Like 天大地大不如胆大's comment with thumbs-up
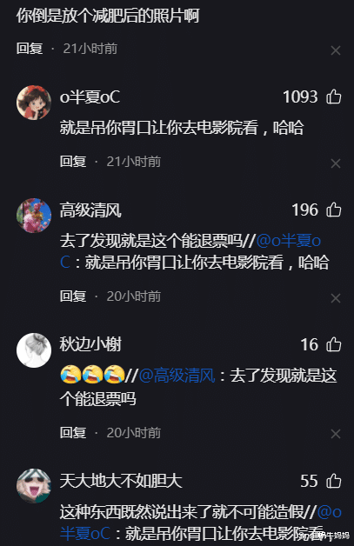This screenshot has width=354, height=546. [x=333, y=482]
